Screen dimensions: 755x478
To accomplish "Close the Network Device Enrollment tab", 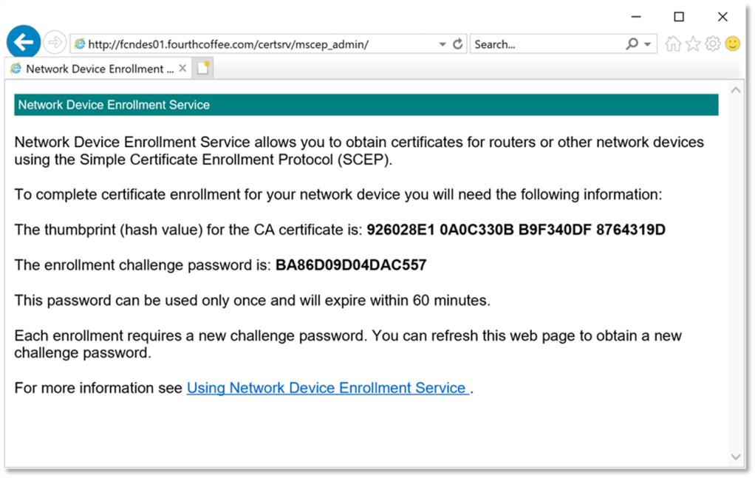I will (182, 69).
